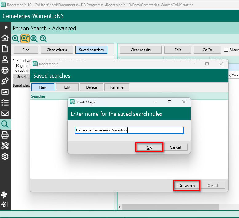Open the Addresses envelope icon in sidebar

click(x=5, y=113)
